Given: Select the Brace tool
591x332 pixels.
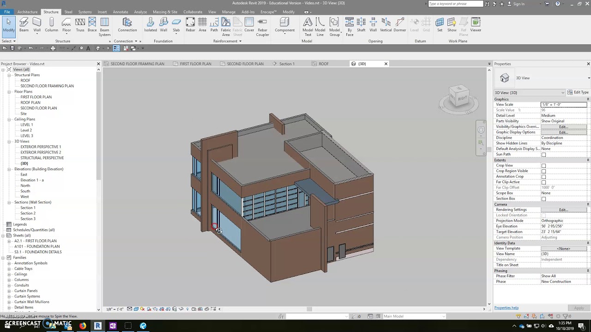Looking at the screenshot, I should (92, 25).
